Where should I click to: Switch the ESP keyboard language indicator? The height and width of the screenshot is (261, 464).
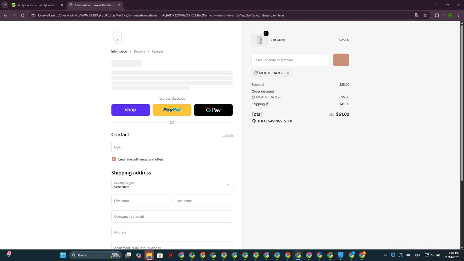coord(418,255)
